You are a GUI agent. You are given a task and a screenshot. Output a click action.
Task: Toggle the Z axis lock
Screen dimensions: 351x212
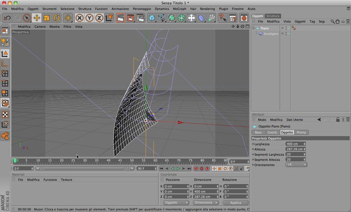click(x=99, y=18)
